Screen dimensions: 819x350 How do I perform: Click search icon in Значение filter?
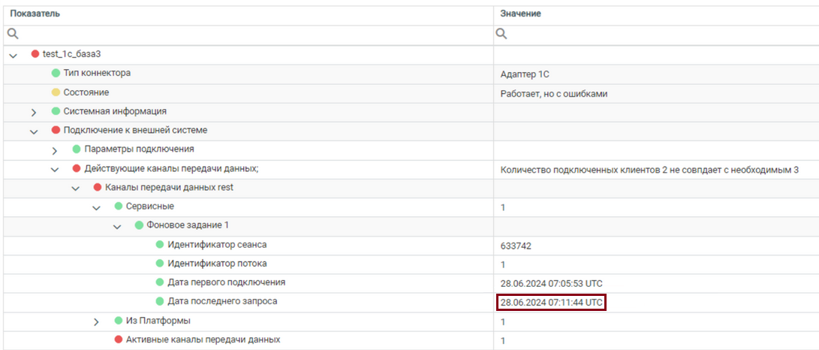(x=502, y=34)
